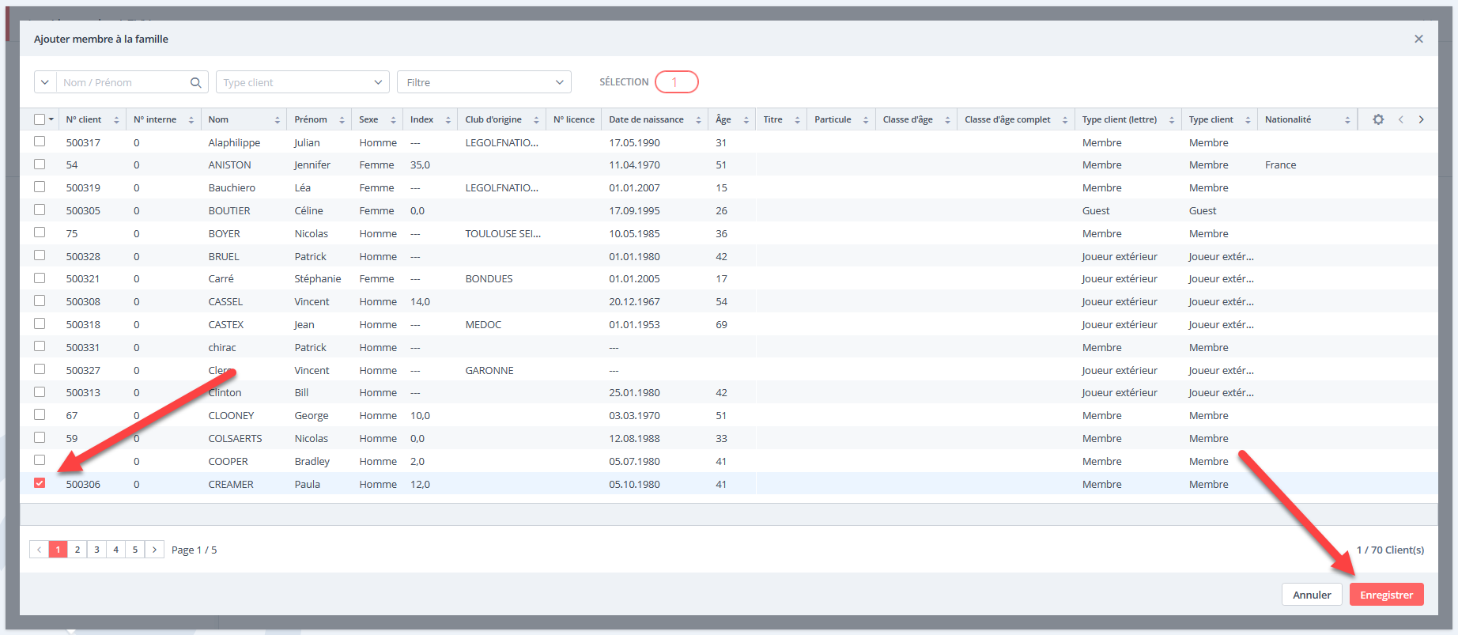Sort by Nom column arrows
The image size is (1458, 635).
pos(278,120)
